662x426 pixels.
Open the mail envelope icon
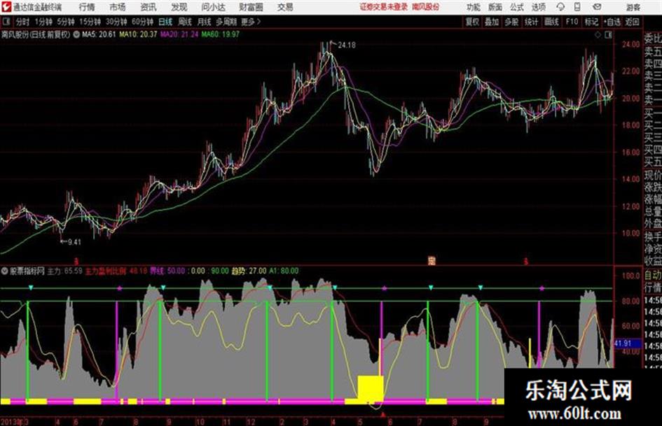pyautogui.click(x=597, y=7)
